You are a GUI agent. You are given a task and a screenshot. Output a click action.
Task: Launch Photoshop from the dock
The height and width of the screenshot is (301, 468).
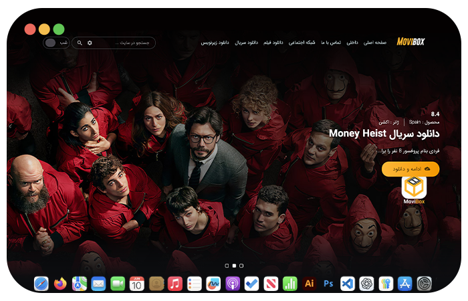click(328, 284)
